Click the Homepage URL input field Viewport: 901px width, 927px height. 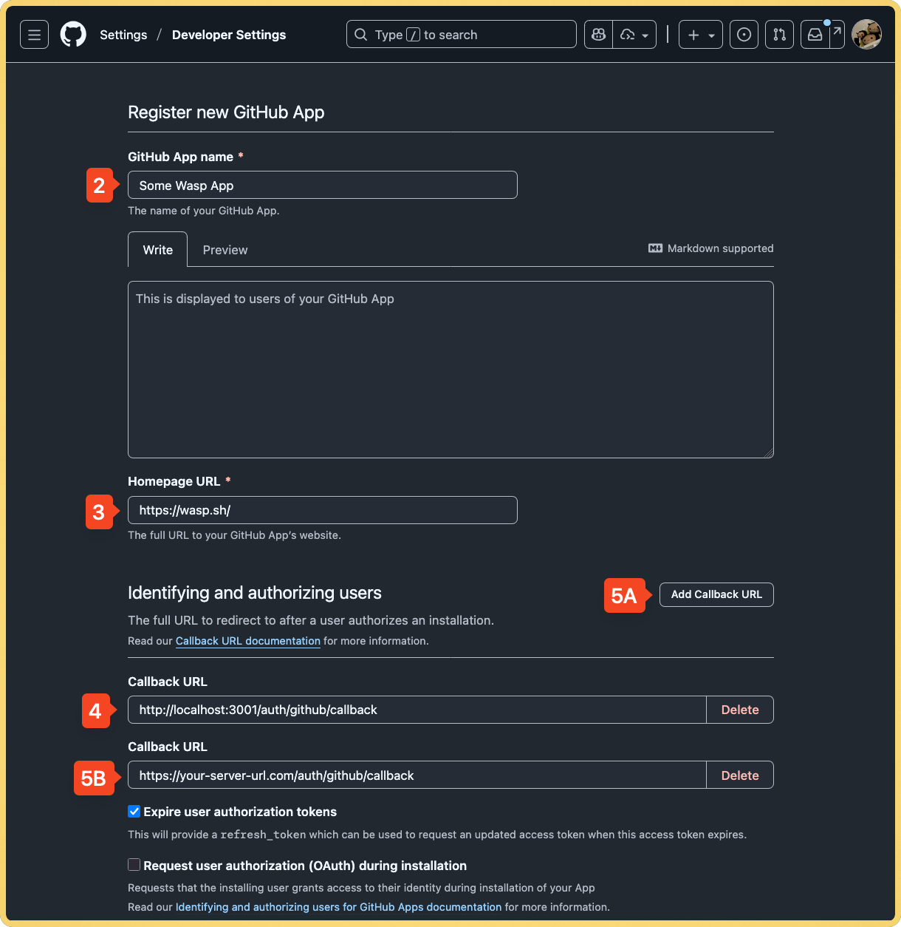coord(322,510)
